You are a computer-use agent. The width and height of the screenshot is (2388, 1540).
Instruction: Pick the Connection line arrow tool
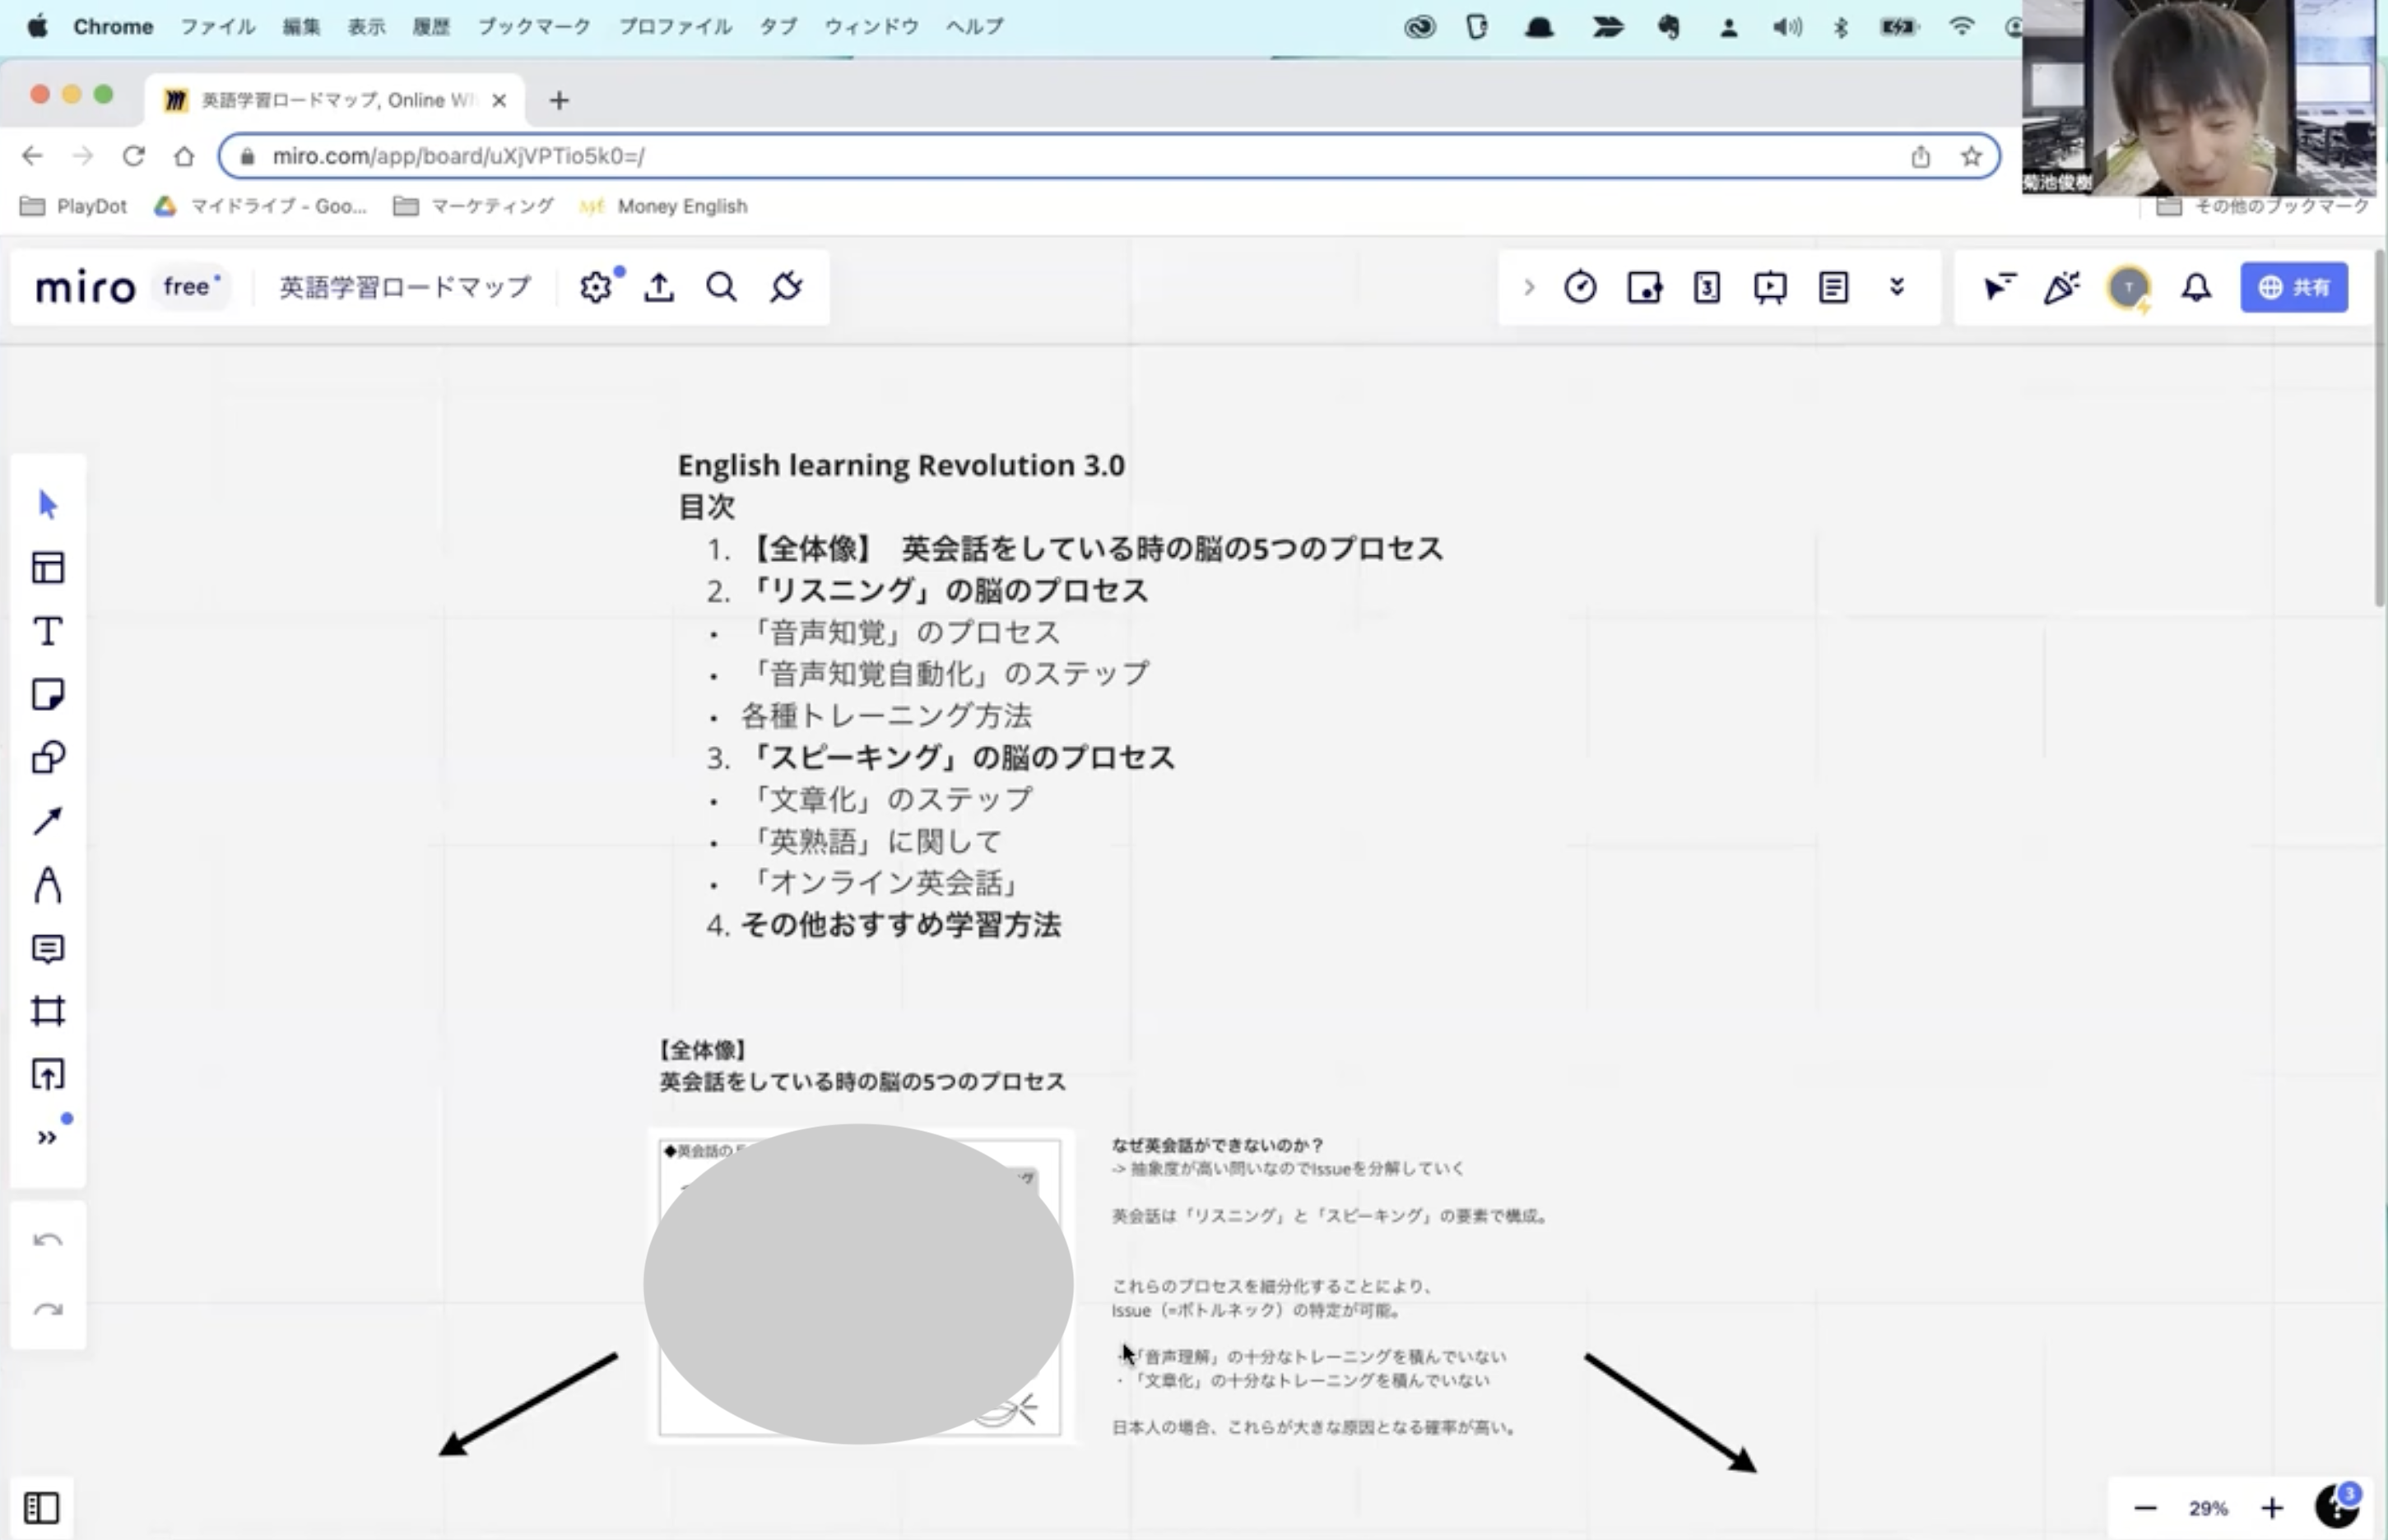[x=48, y=821]
